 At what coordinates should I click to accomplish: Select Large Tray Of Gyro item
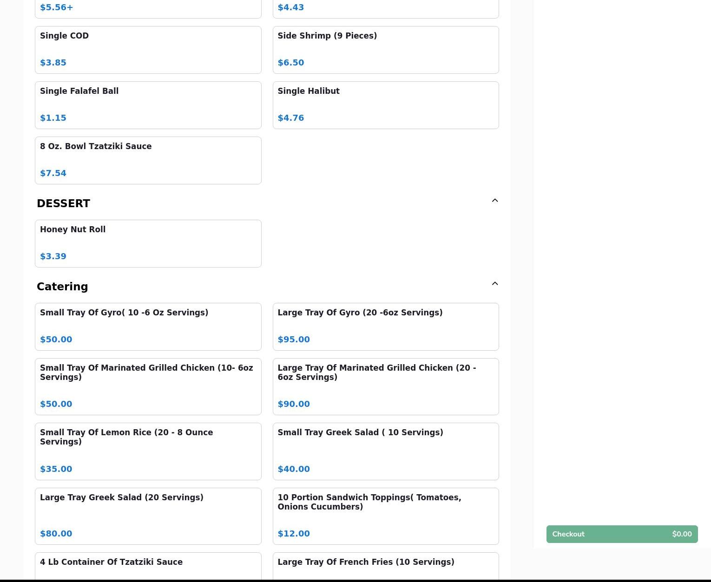[x=385, y=327]
